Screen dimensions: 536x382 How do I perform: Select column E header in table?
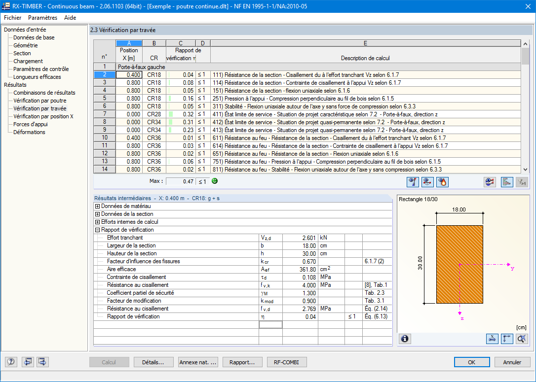(x=365, y=43)
